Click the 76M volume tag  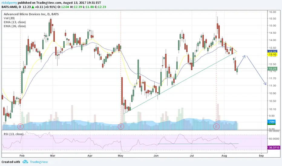(272, 122)
